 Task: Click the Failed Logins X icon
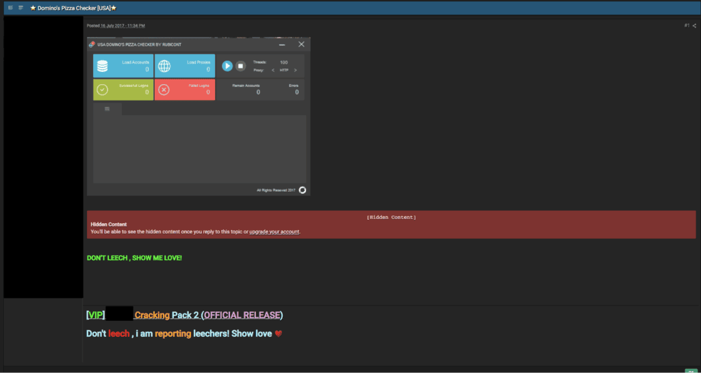tap(164, 90)
